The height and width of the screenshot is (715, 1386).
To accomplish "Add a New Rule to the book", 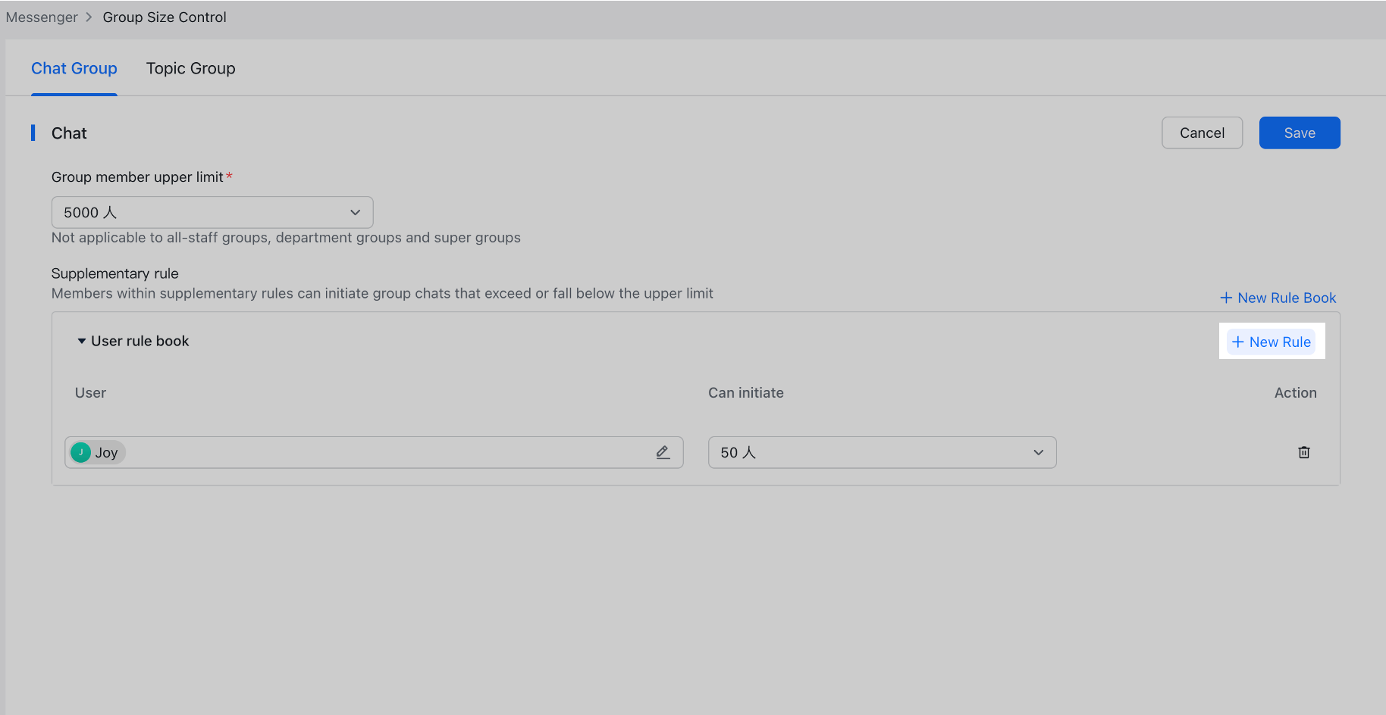I will (1272, 342).
